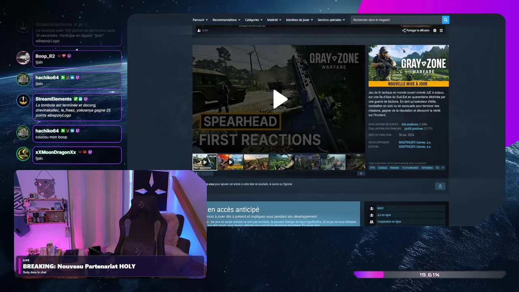Click the Partager la diffusion share icon
This screenshot has width=519, height=292.
(x=404, y=30)
